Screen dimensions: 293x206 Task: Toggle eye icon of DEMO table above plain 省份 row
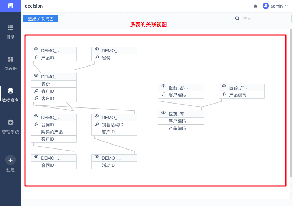tap(36, 75)
